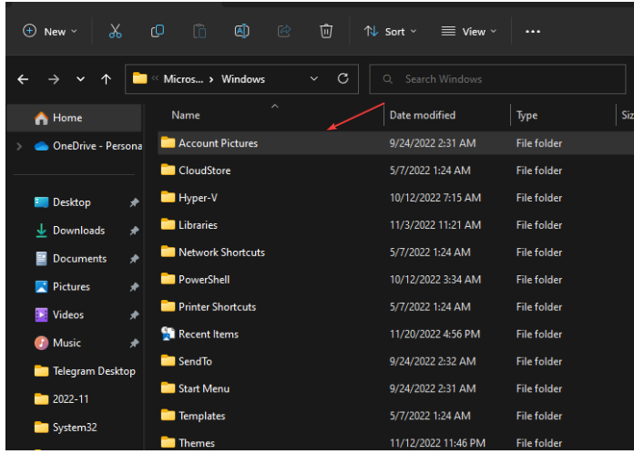The width and height of the screenshot is (634, 454).
Task: Click the Delete trash can icon
Action: coord(326,31)
